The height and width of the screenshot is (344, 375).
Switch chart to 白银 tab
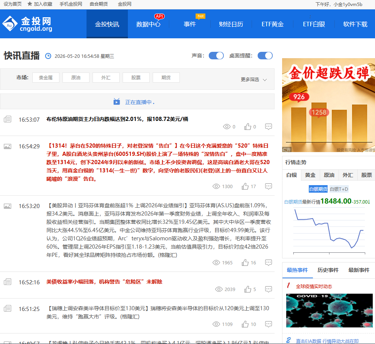291,175
